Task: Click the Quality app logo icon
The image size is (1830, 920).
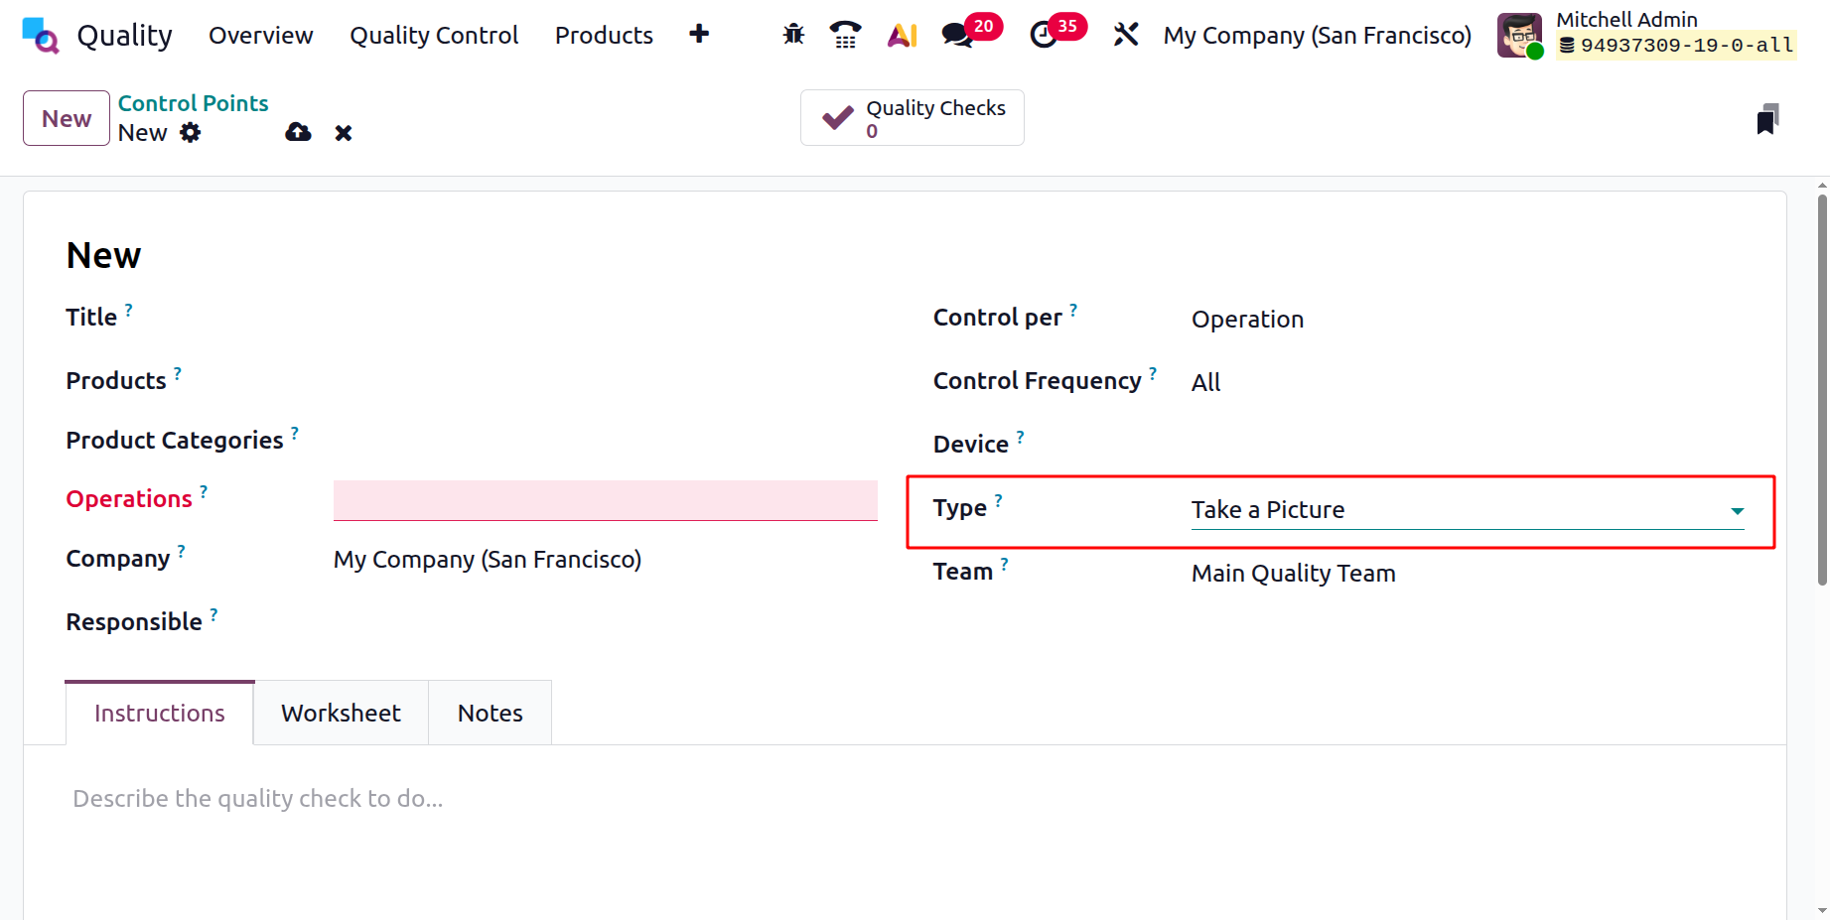Action: (41, 36)
